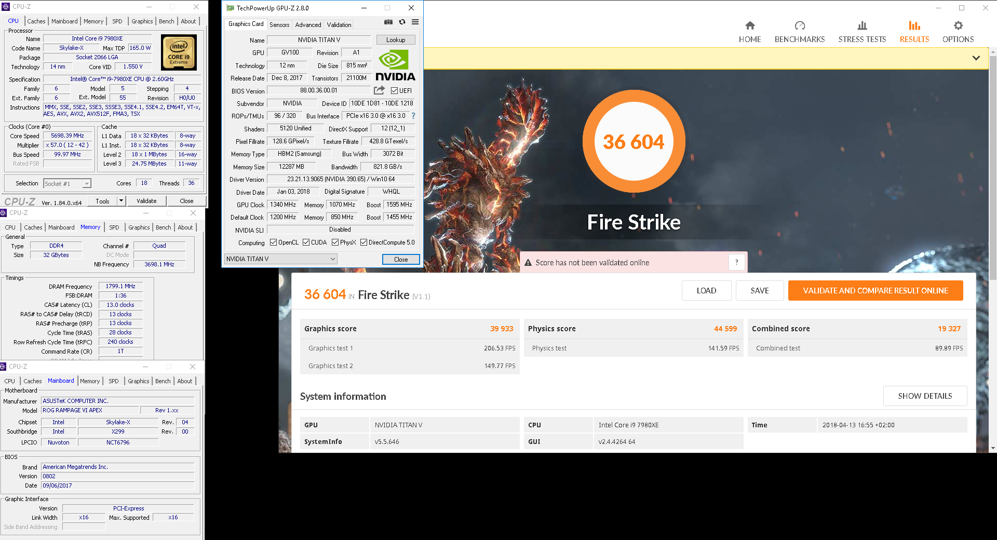Click the GPU-Z Driver Version field
Viewport: 997px width, 540px height.
pos(341,179)
